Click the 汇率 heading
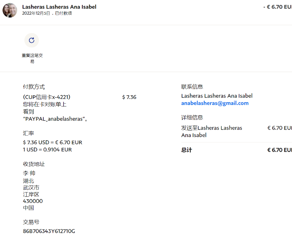Screen dimensions: 292x236 pyautogui.click(x=28, y=133)
